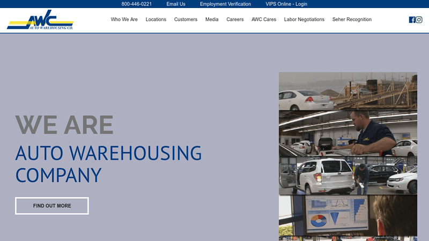
Task: Click the AWC Auto Warehousing Co. logo
Action: 40,20
